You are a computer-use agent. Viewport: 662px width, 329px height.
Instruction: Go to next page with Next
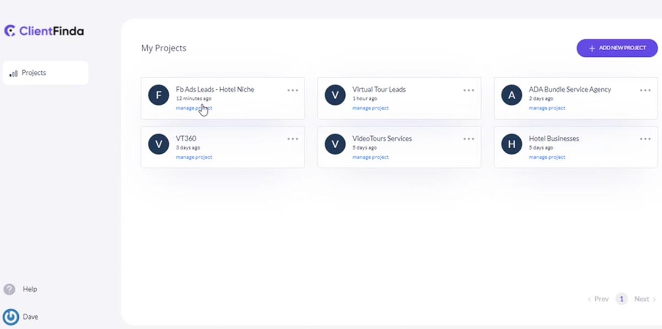(x=645, y=299)
